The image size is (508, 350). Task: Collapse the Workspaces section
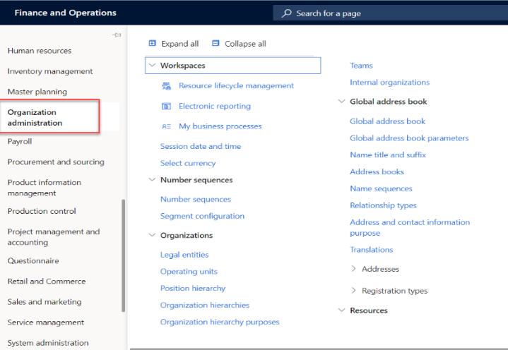(152, 66)
